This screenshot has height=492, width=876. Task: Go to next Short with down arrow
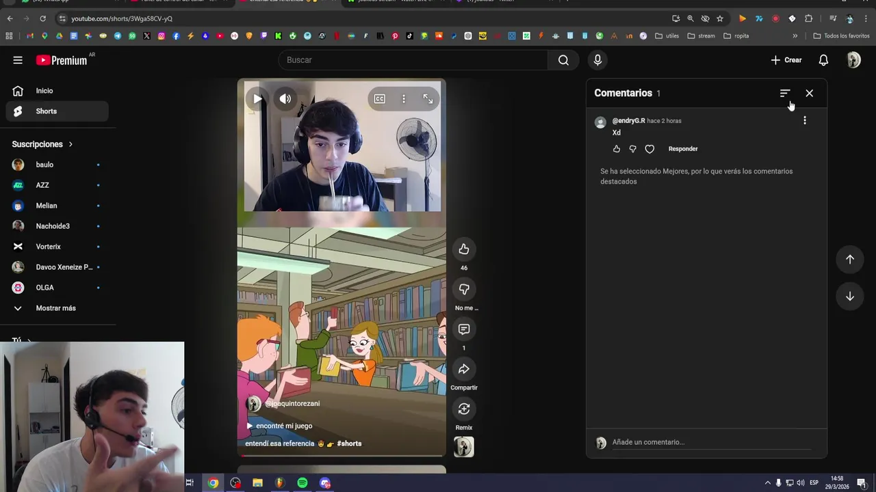coord(850,297)
